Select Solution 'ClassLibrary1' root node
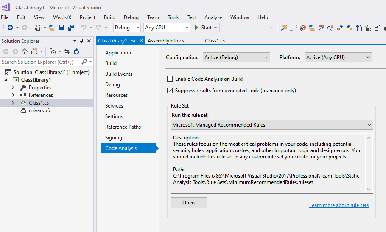 [x=51, y=72]
